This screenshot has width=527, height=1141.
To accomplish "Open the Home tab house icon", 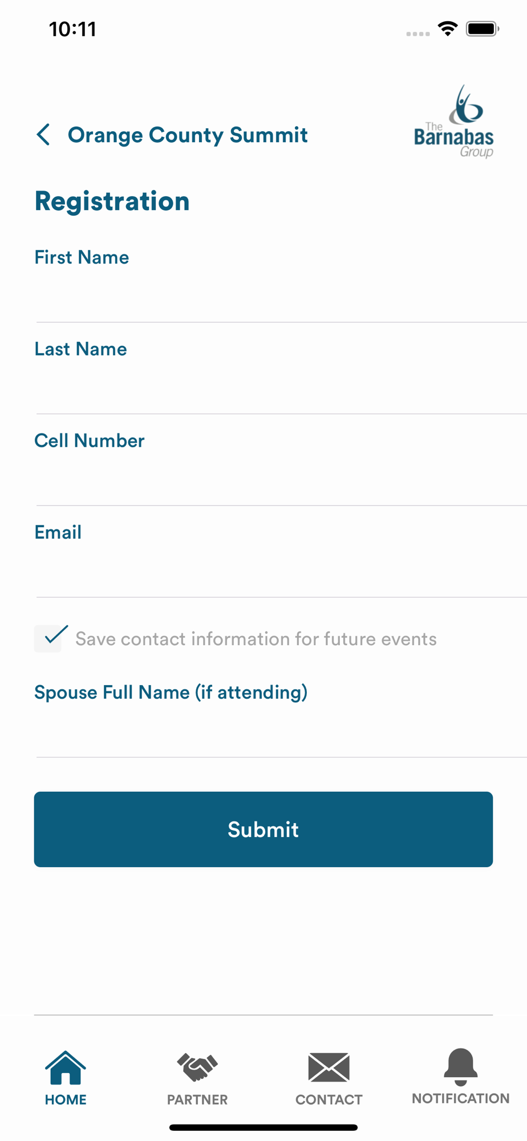I will click(66, 1067).
